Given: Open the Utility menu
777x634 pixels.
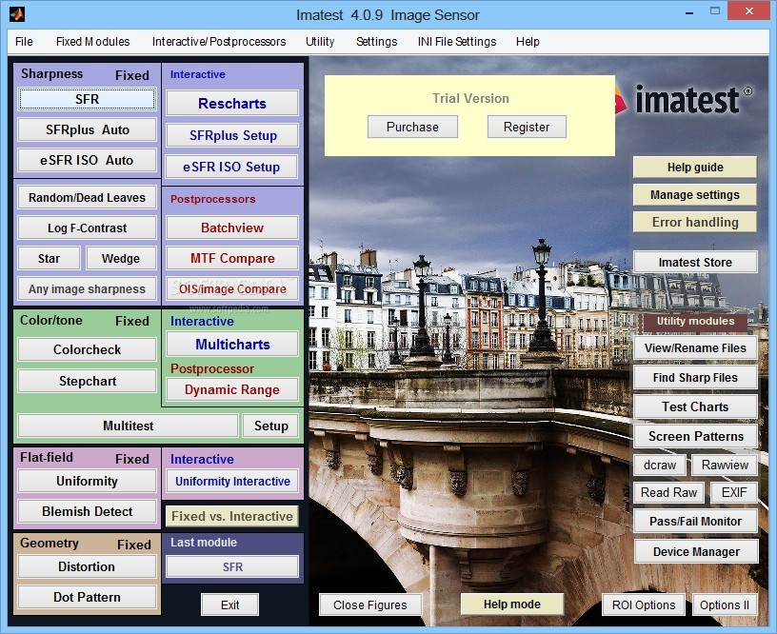Looking at the screenshot, I should point(320,42).
